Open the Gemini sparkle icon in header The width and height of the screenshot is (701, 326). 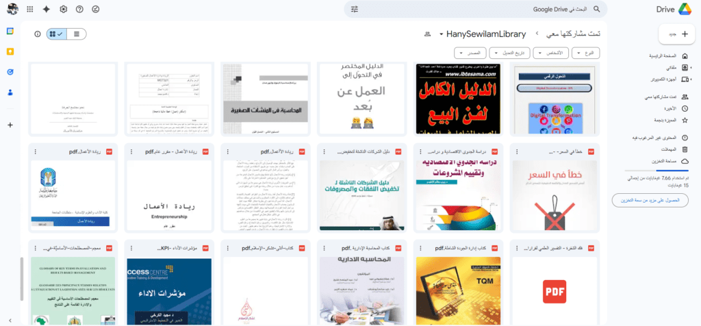46,9
